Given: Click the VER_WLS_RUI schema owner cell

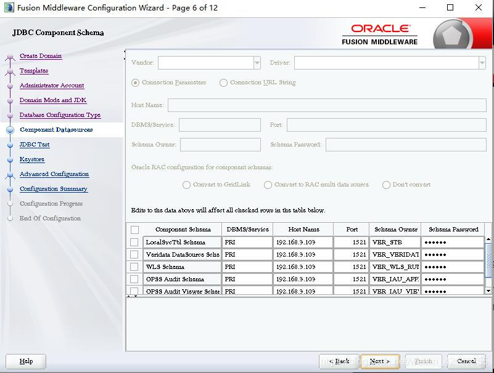Looking at the screenshot, I should pos(395,267).
